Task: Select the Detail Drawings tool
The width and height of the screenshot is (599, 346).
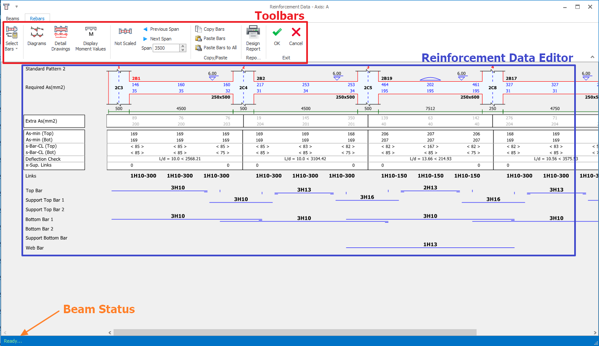Action: tap(61, 37)
